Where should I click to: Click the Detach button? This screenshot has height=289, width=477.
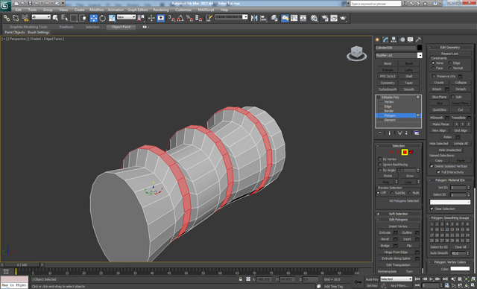pyautogui.click(x=461, y=89)
